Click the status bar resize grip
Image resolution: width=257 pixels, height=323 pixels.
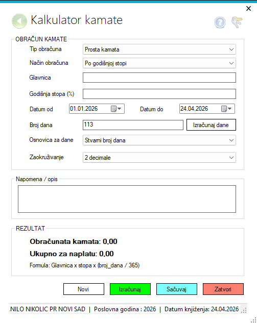[244, 310]
